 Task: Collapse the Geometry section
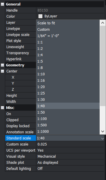pyautogui.click(x=2, y=65)
